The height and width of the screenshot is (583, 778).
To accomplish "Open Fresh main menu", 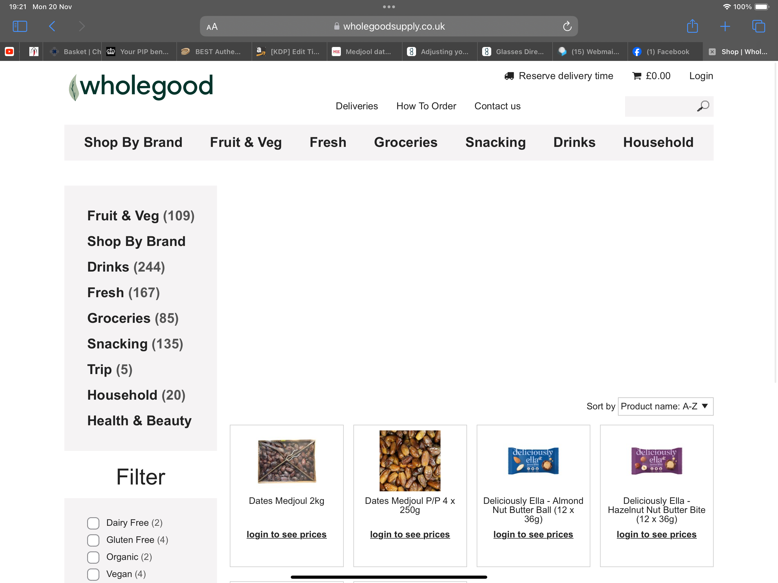I will point(328,142).
